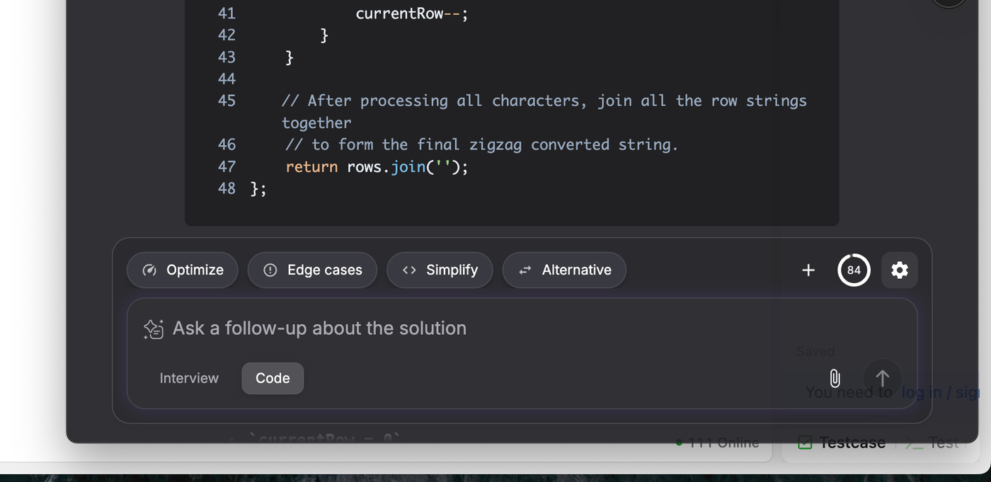The width and height of the screenshot is (991, 482).
Task: Open the 84 circular usage indicator
Action: point(854,270)
